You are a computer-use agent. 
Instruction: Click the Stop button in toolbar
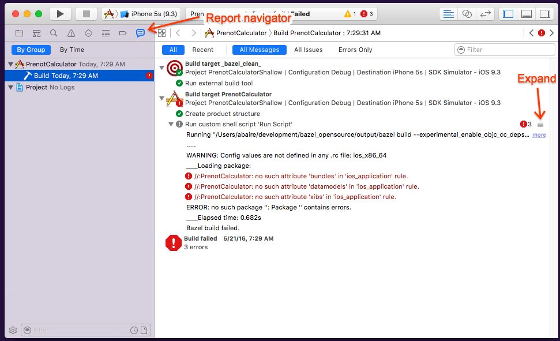point(86,14)
